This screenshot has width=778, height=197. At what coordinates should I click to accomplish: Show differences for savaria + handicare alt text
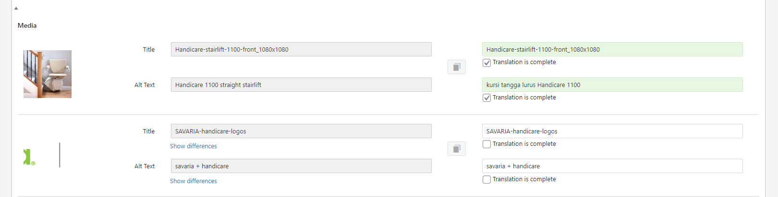(194, 181)
